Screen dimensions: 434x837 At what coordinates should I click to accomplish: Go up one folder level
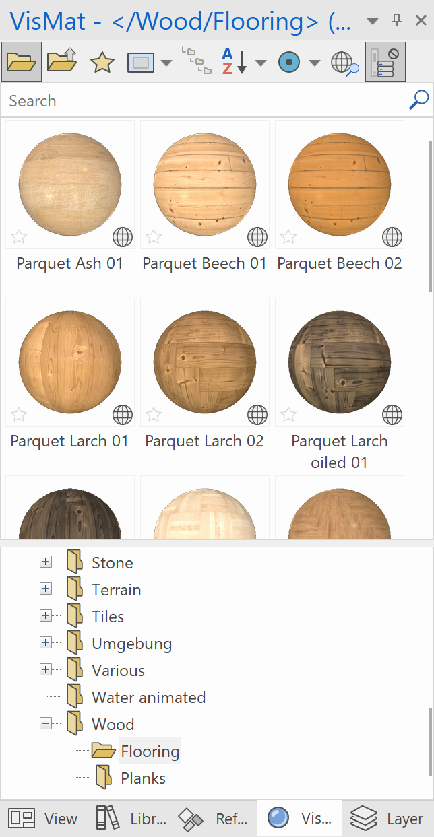coord(62,62)
